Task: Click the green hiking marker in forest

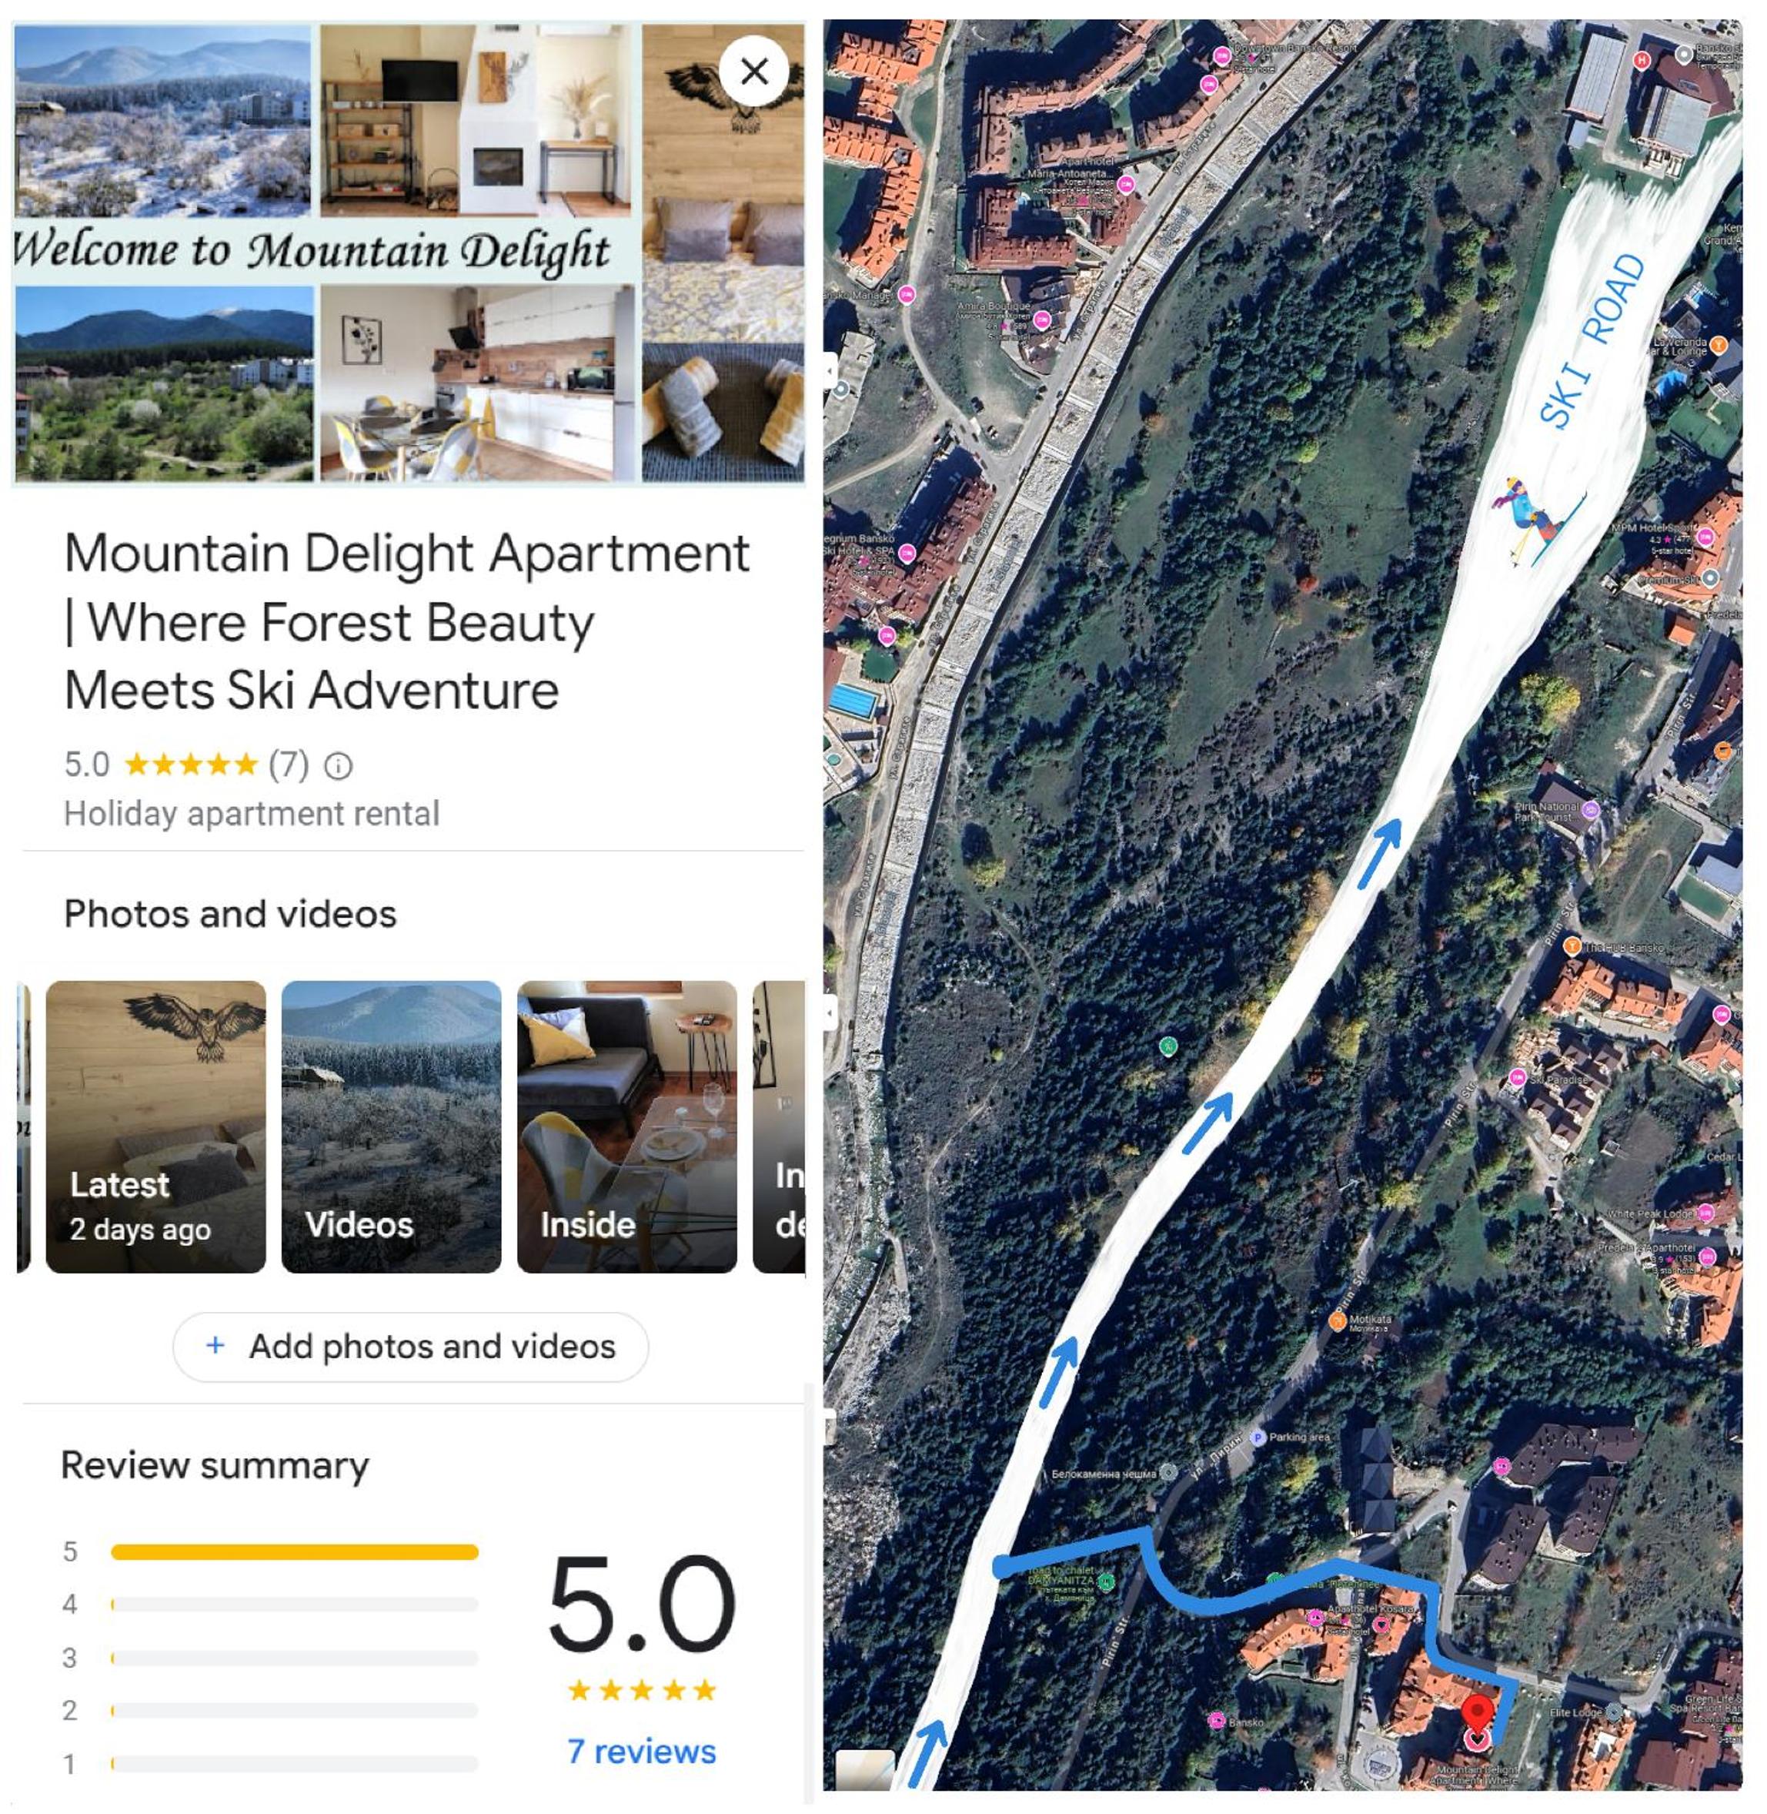Action: pyautogui.click(x=1168, y=1046)
